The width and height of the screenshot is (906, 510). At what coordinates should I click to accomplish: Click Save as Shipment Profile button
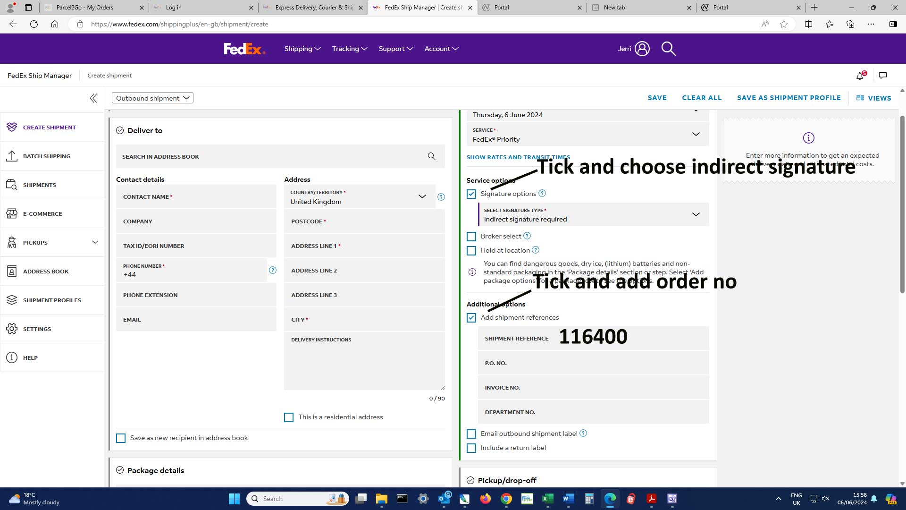[x=789, y=98]
